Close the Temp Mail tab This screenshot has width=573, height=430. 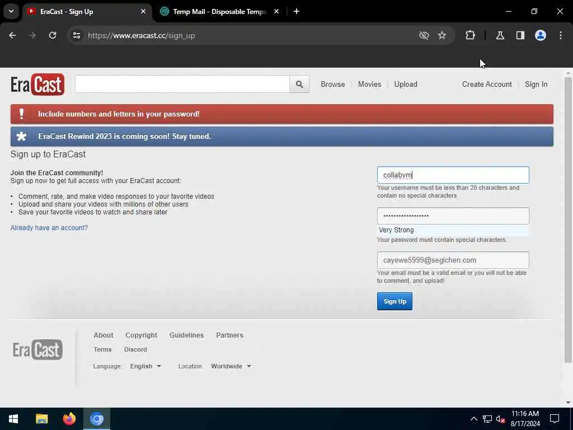point(276,11)
